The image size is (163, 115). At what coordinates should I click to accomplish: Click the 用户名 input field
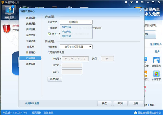(72, 65)
